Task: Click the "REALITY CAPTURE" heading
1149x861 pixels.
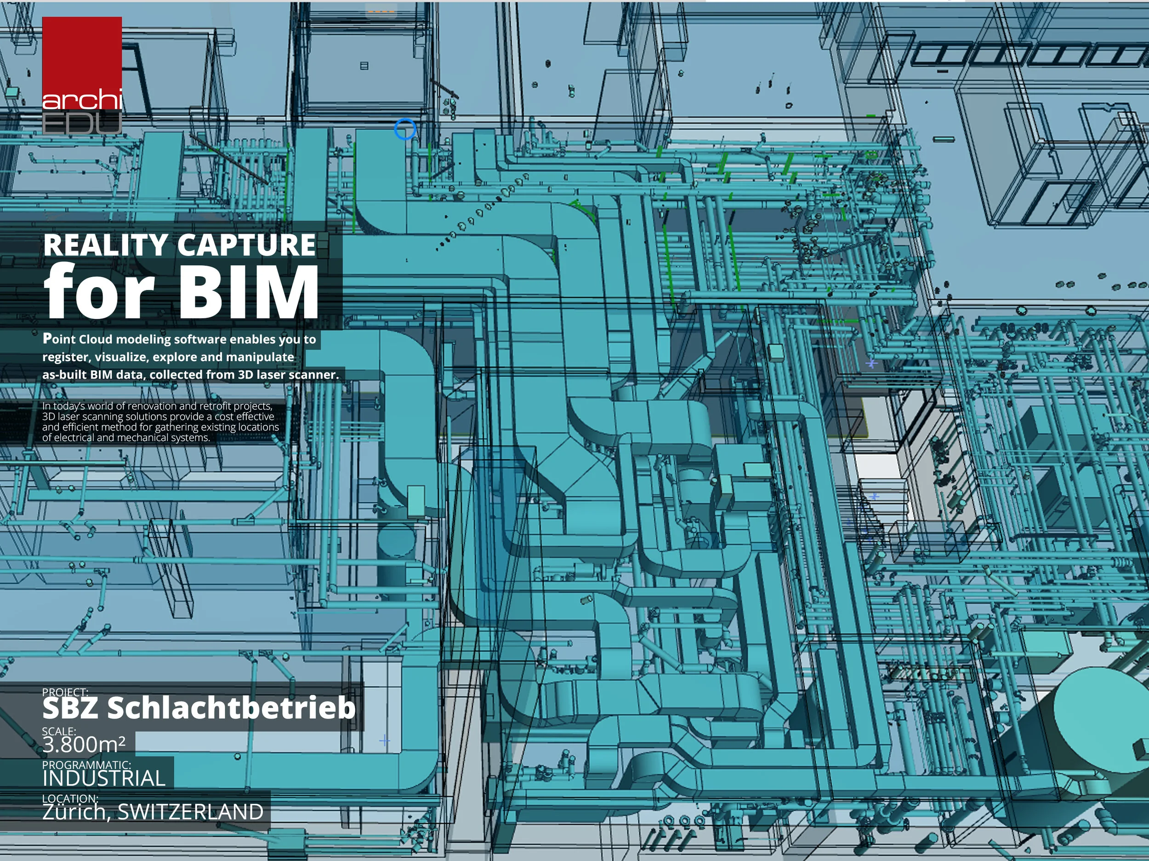Action: click(x=180, y=244)
